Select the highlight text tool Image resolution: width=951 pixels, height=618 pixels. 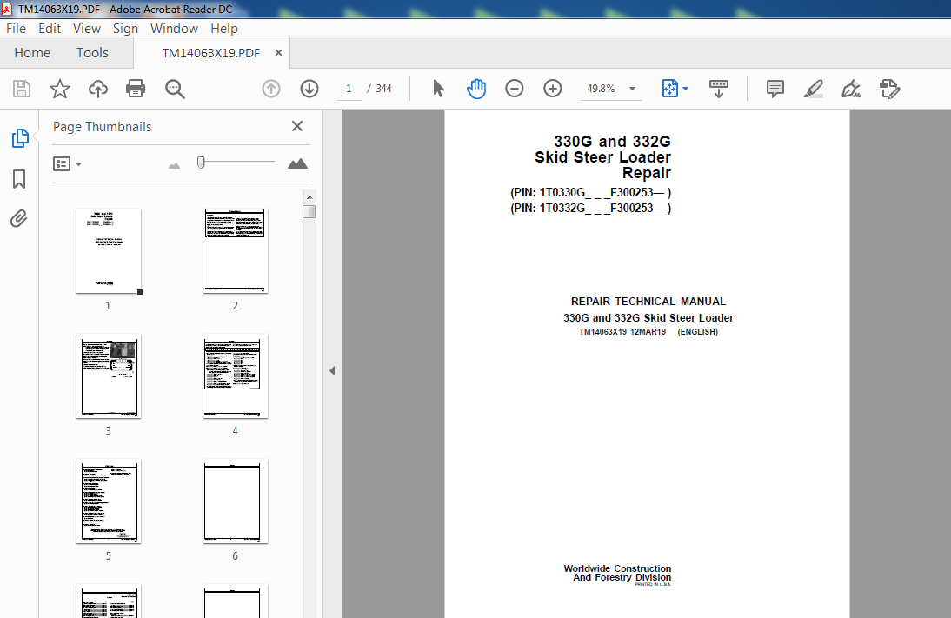[x=814, y=89]
